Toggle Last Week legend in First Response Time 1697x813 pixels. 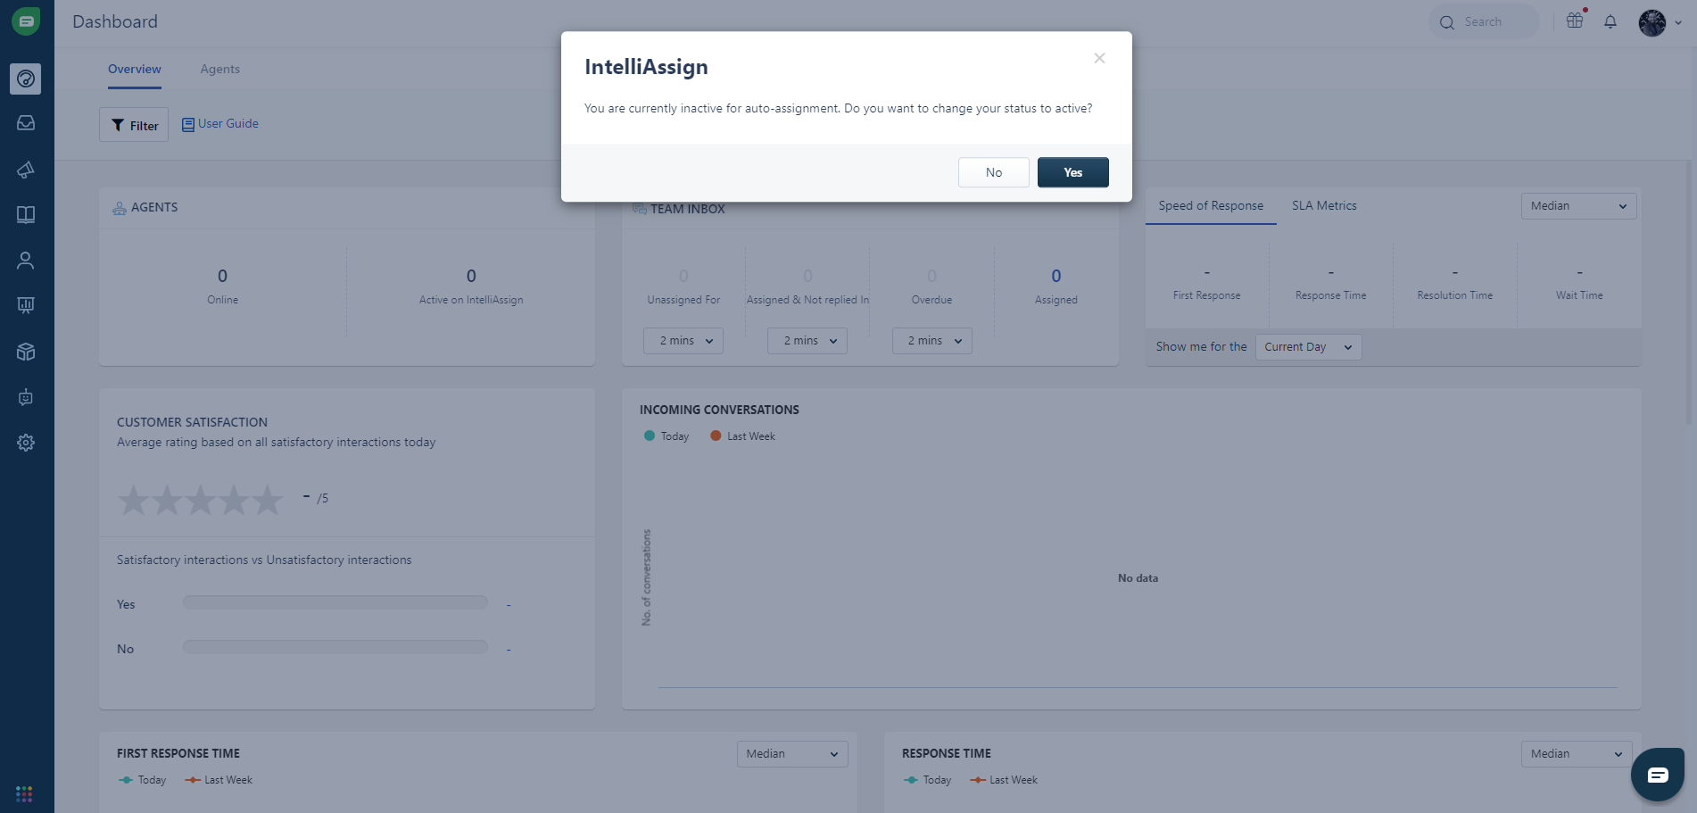(219, 780)
